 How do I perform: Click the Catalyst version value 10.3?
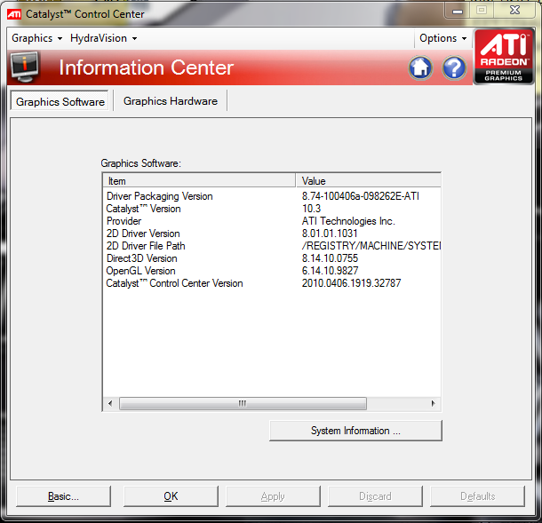(311, 209)
